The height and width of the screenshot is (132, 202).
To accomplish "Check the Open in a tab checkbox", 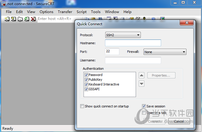I will click(x=144, y=113).
